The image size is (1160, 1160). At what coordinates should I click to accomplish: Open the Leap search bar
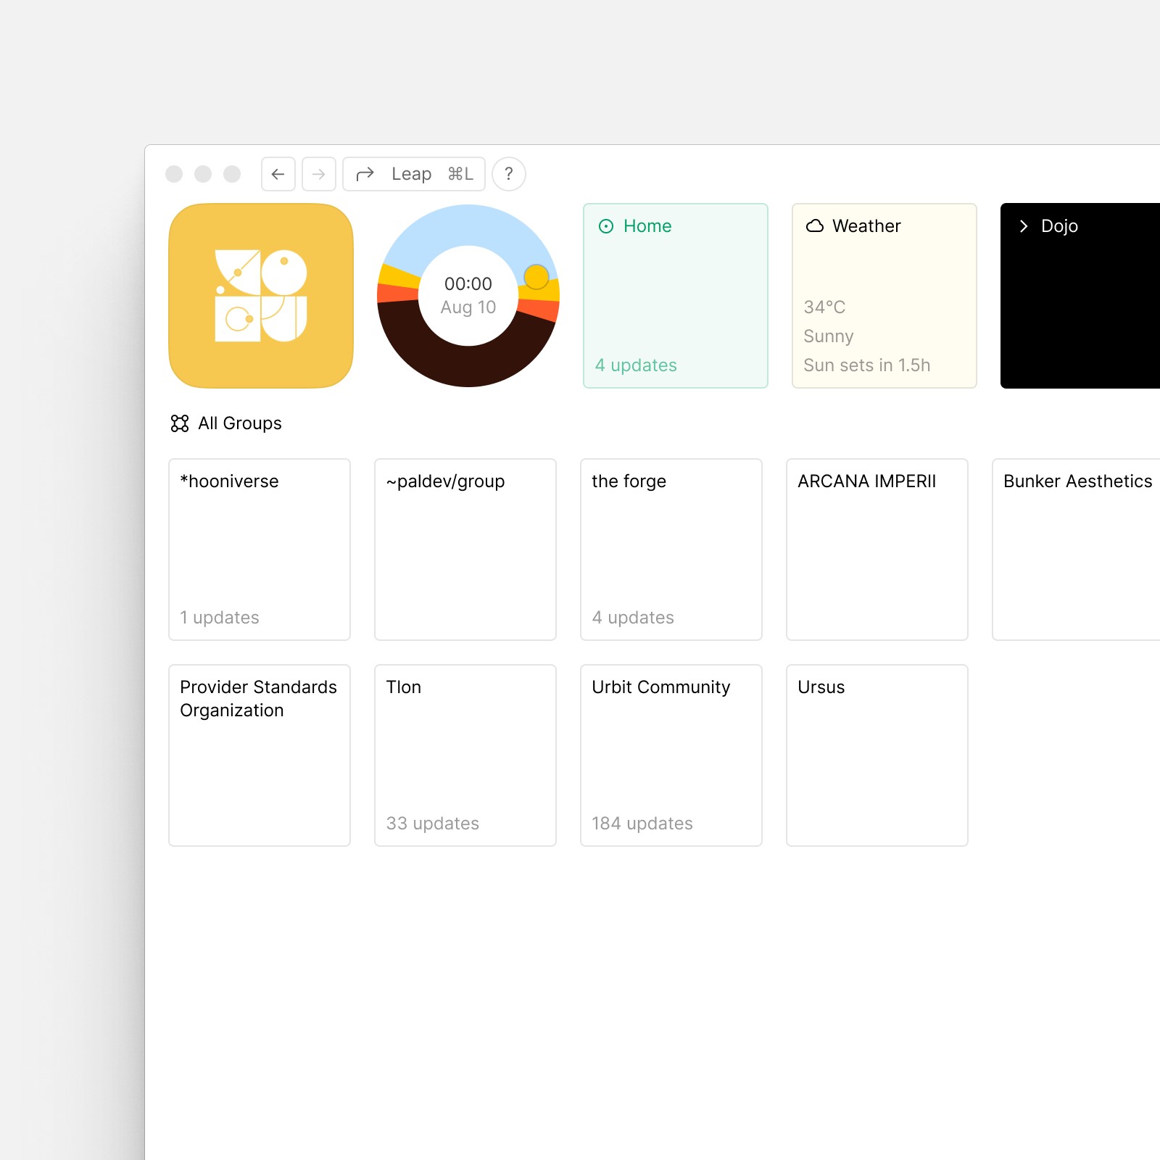pos(412,174)
